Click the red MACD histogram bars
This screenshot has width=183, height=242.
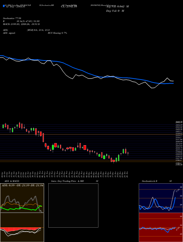pos(20,229)
